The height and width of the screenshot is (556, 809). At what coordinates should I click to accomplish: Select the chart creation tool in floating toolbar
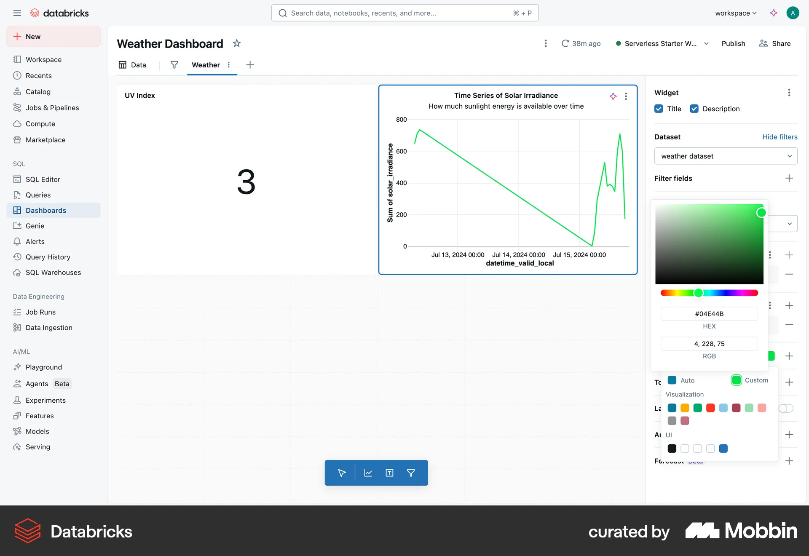tap(368, 473)
